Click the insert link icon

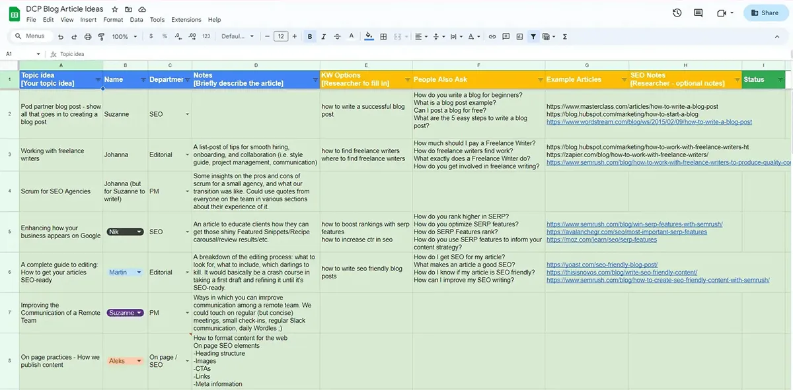click(493, 36)
